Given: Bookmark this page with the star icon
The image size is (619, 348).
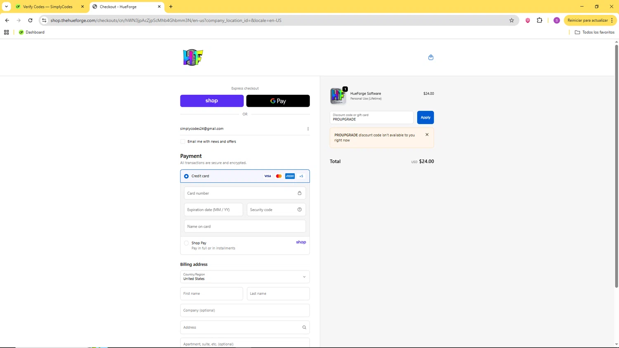Looking at the screenshot, I should [512, 20].
